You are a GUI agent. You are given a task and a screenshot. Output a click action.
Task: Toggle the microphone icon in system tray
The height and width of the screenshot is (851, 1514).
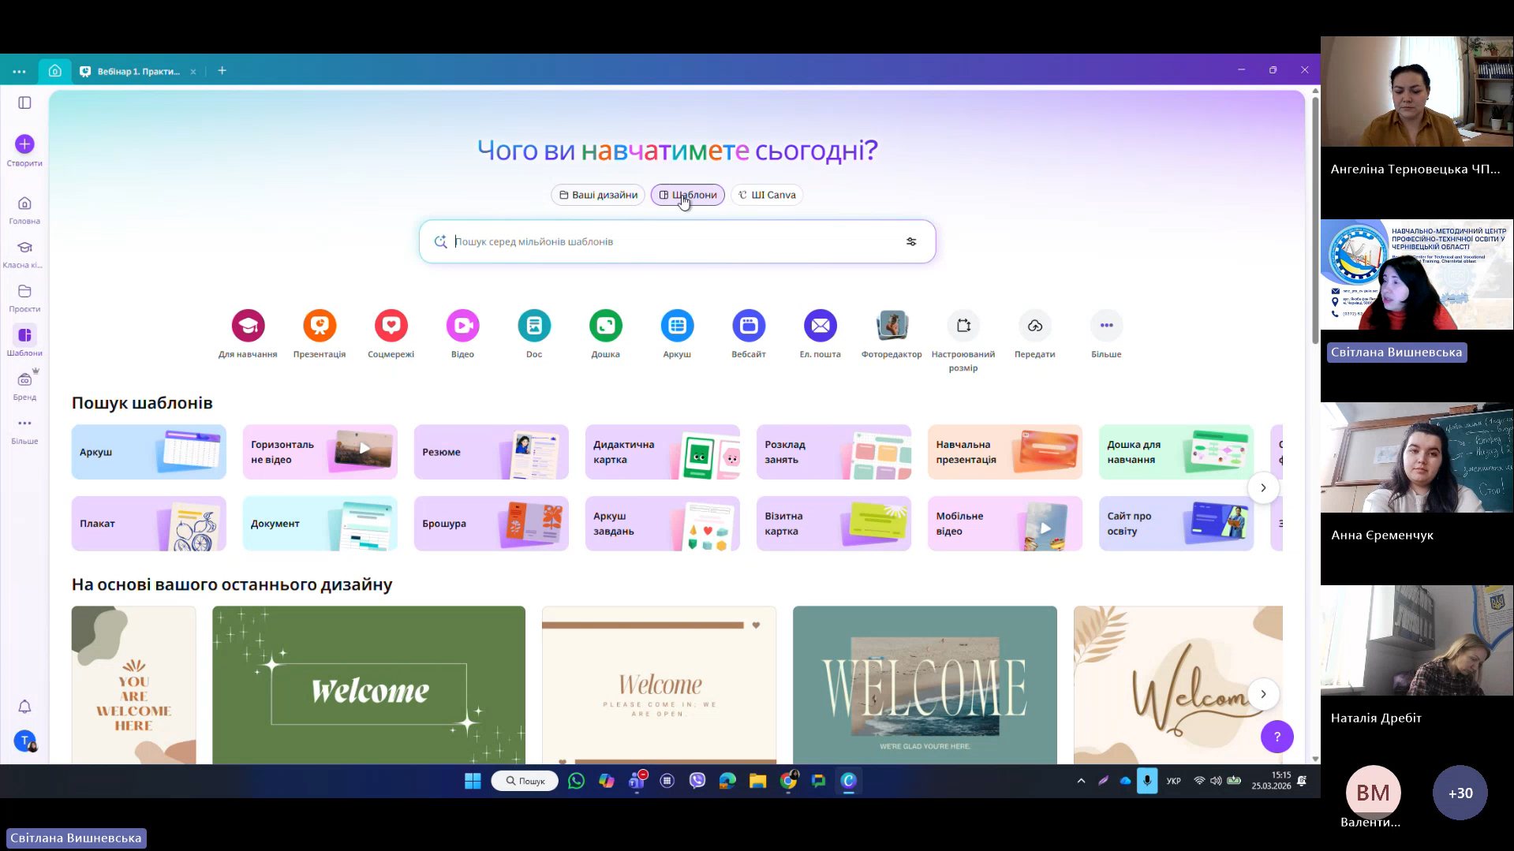point(1146,781)
